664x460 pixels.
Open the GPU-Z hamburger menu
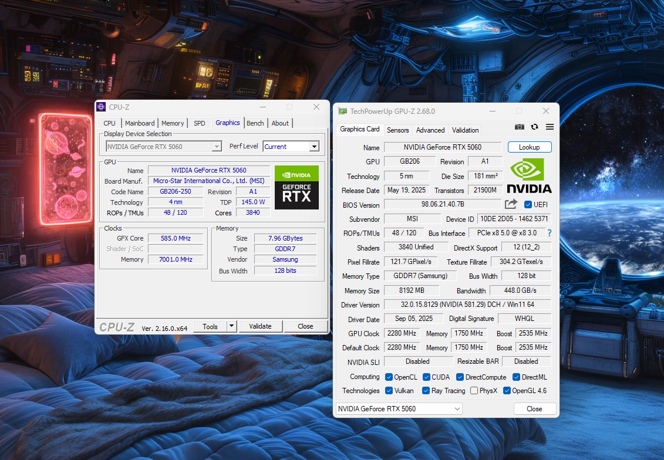click(x=550, y=127)
